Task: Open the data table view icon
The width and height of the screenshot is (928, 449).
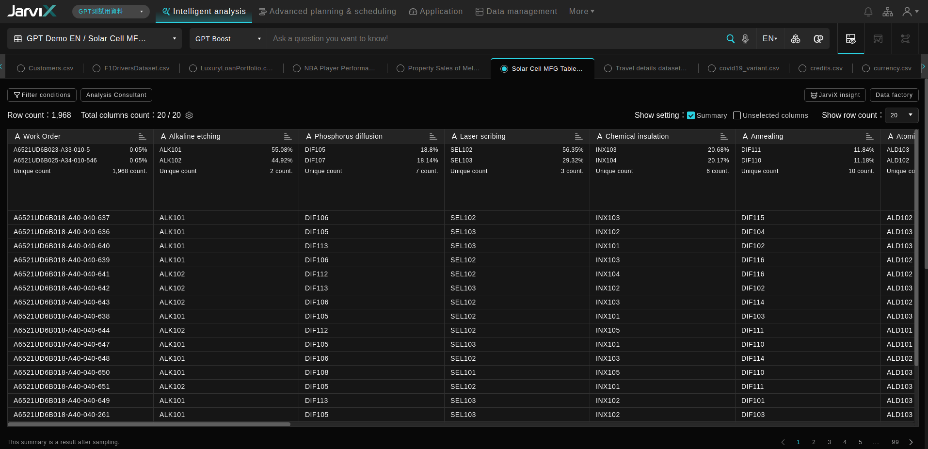Action: [x=851, y=38]
